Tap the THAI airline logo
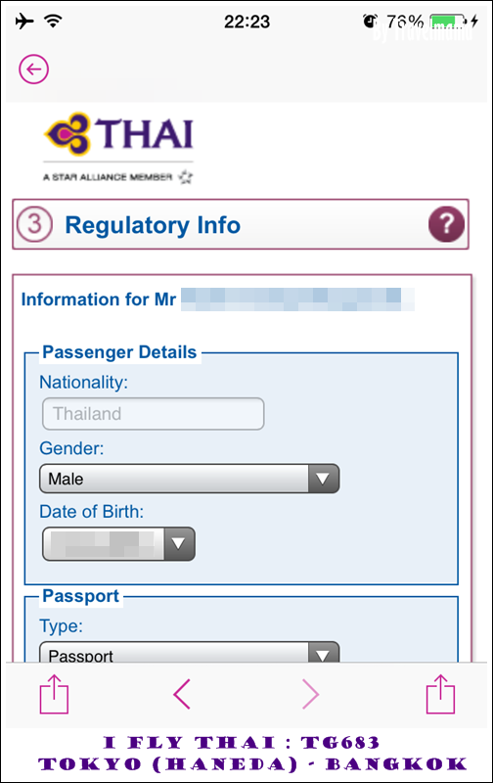The width and height of the screenshot is (493, 783). coord(118,134)
